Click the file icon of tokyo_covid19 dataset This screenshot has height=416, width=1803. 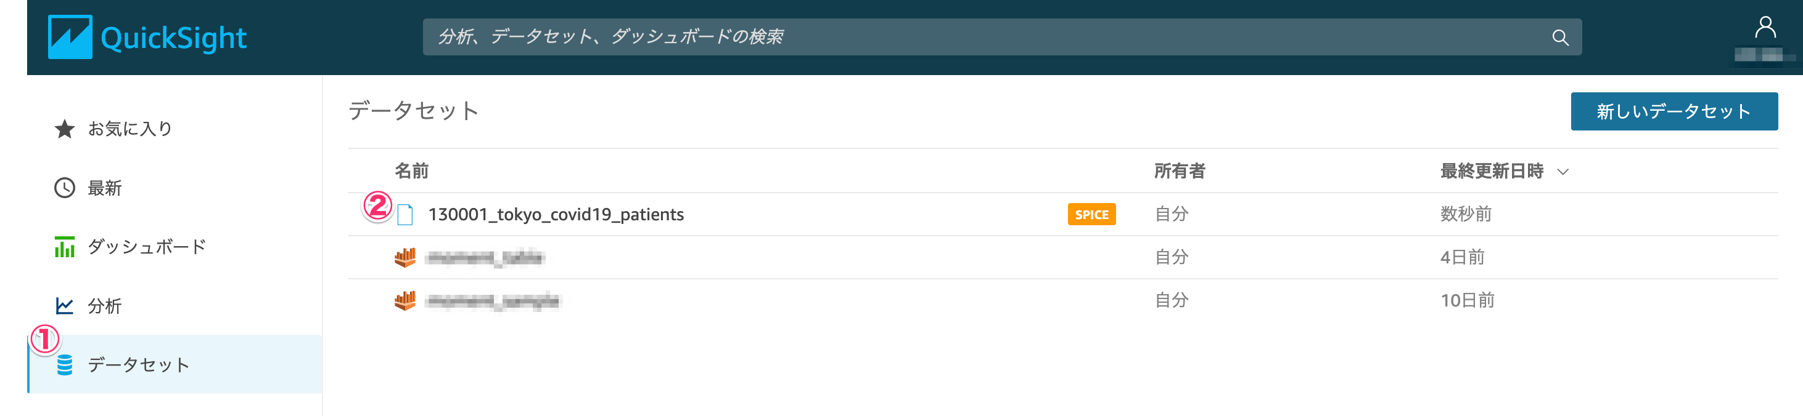click(x=405, y=214)
